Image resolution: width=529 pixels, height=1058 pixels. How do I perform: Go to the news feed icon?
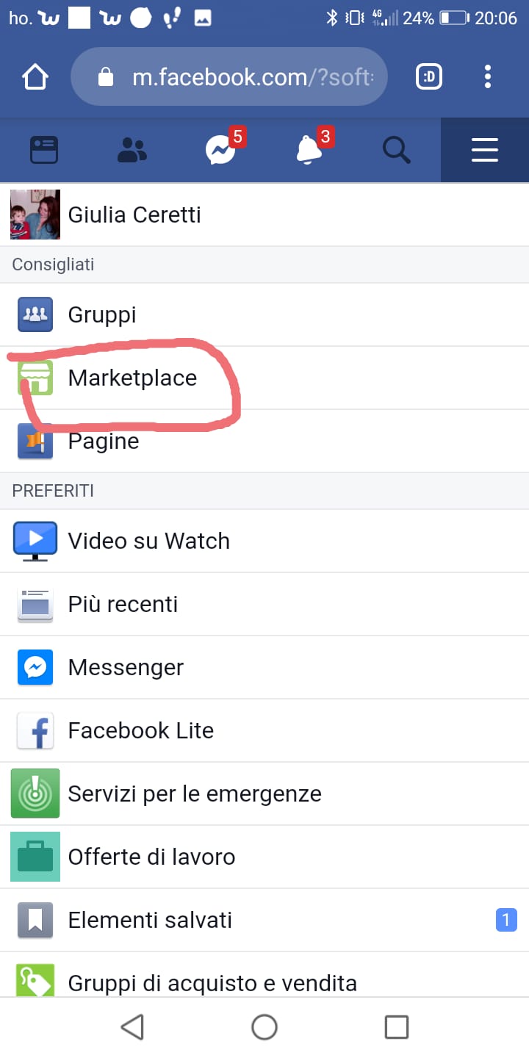44,150
